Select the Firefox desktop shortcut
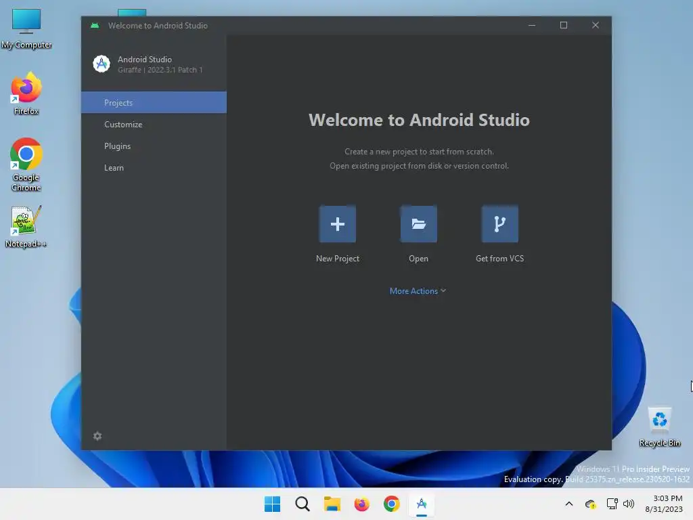 [x=26, y=93]
